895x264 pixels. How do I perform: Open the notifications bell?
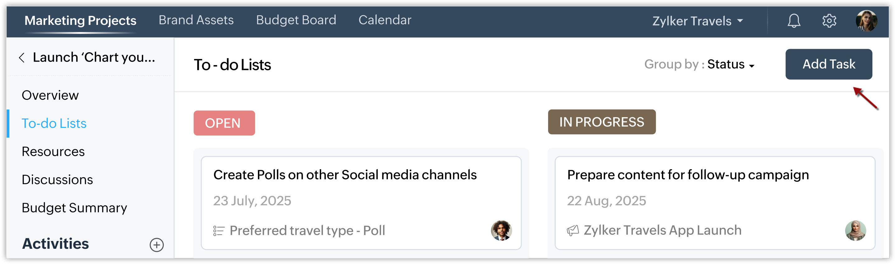pyautogui.click(x=794, y=21)
